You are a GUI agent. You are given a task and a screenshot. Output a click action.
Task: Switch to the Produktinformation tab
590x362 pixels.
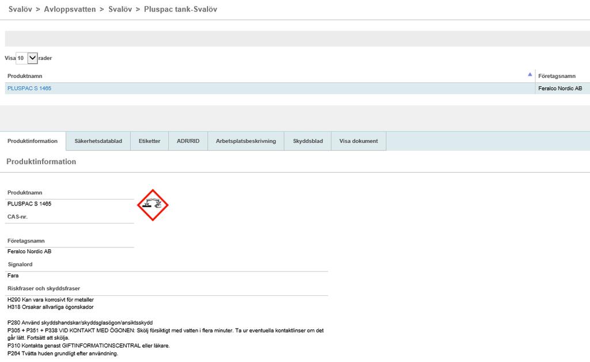pos(33,141)
